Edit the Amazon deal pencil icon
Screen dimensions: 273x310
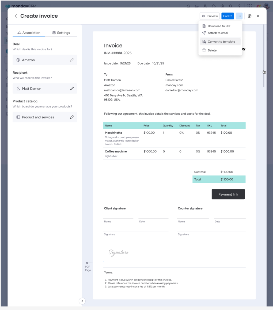72,60
